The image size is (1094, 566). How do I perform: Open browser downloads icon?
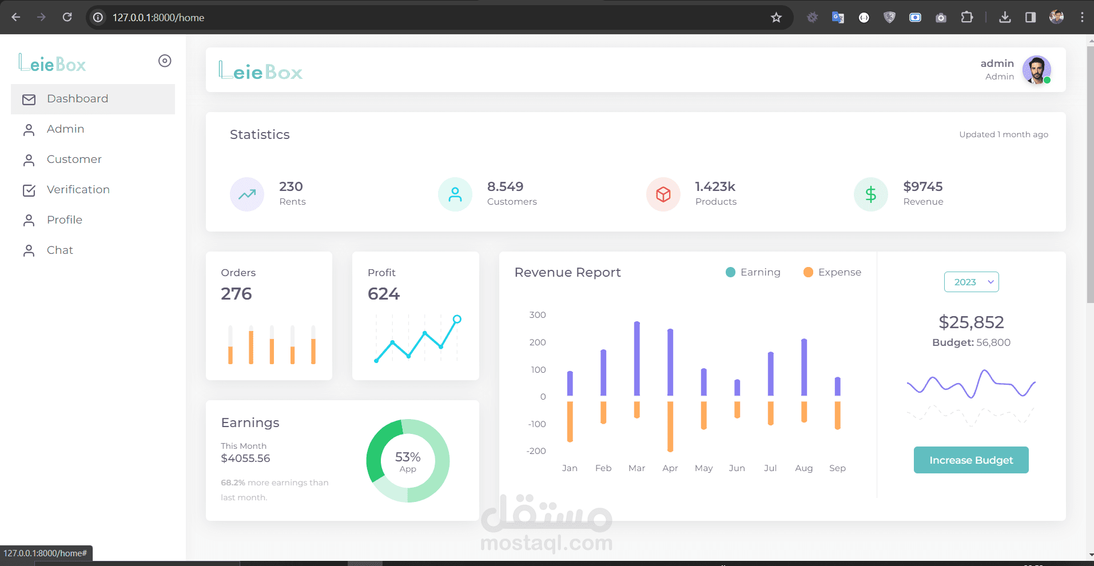1005,17
